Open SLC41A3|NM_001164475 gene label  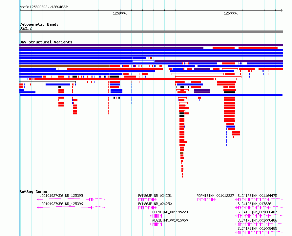[257, 196]
